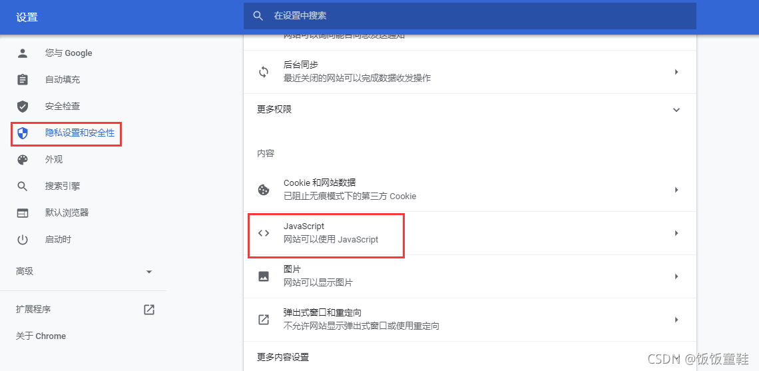Expand 更多权限 with the chevron
The height and width of the screenshot is (371, 759).
pyautogui.click(x=676, y=110)
